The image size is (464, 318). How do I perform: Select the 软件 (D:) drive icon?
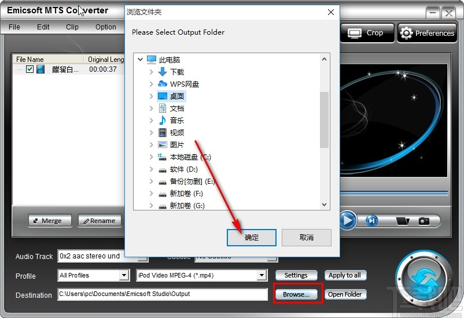pyautogui.click(x=163, y=170)
